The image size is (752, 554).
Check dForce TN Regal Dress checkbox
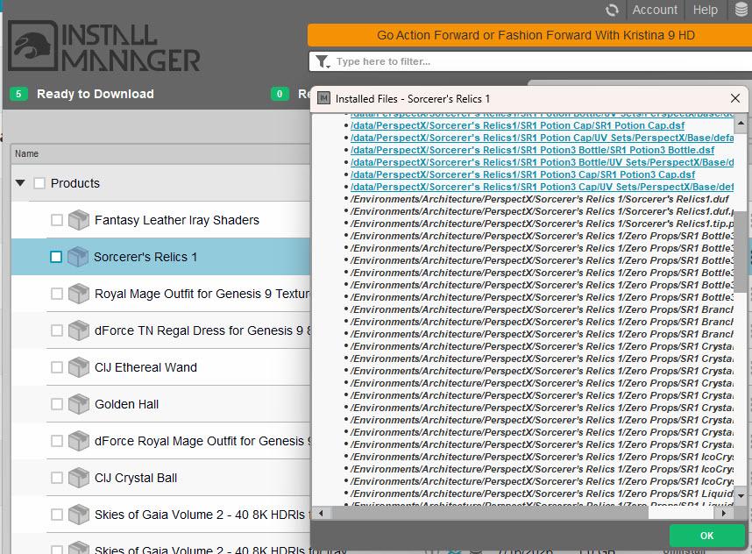coord(57,330)
